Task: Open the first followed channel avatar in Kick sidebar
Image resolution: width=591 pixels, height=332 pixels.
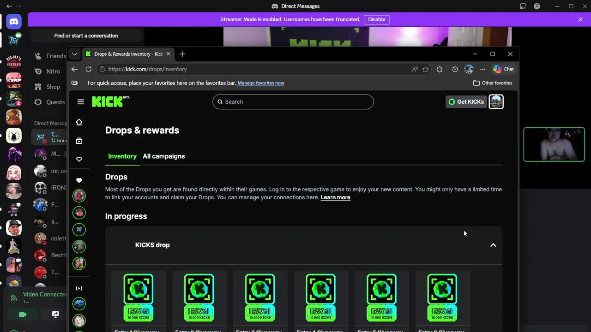Action: pyautogui.click(x=79, y=196)
